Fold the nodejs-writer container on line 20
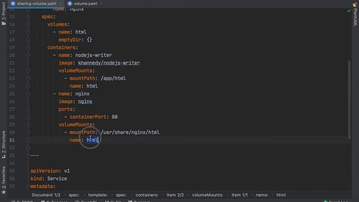This screenshot has height=202, width=359. (x=29, y=56)
